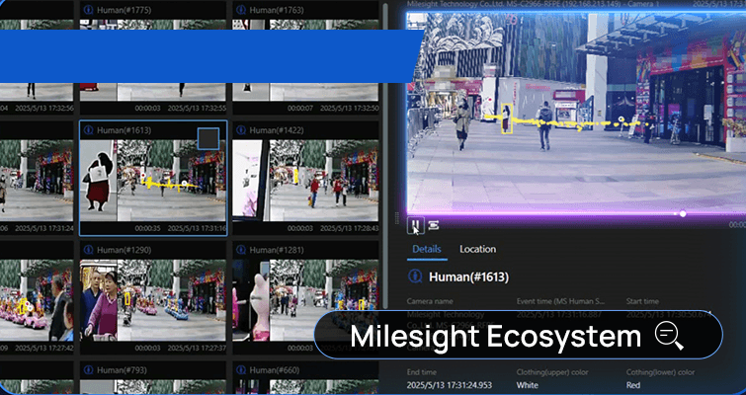
Task: Click the scrollbar of the results grid
Action: (x=385, y=157)
